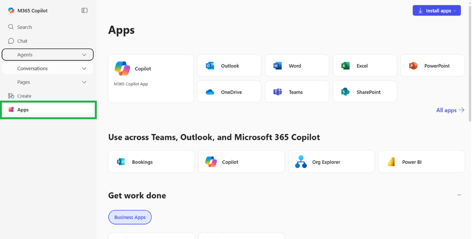Image resolution: width=472 pixels, height=239 pixels.
Task: Click the Get work done heading
Action: [x=137, y=195]
